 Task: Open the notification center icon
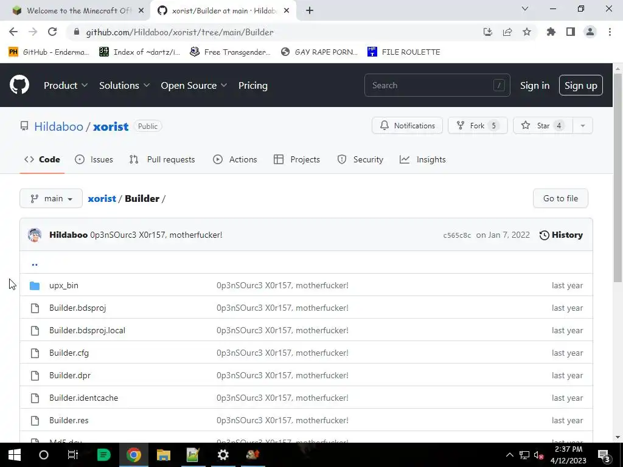[604, 455]
